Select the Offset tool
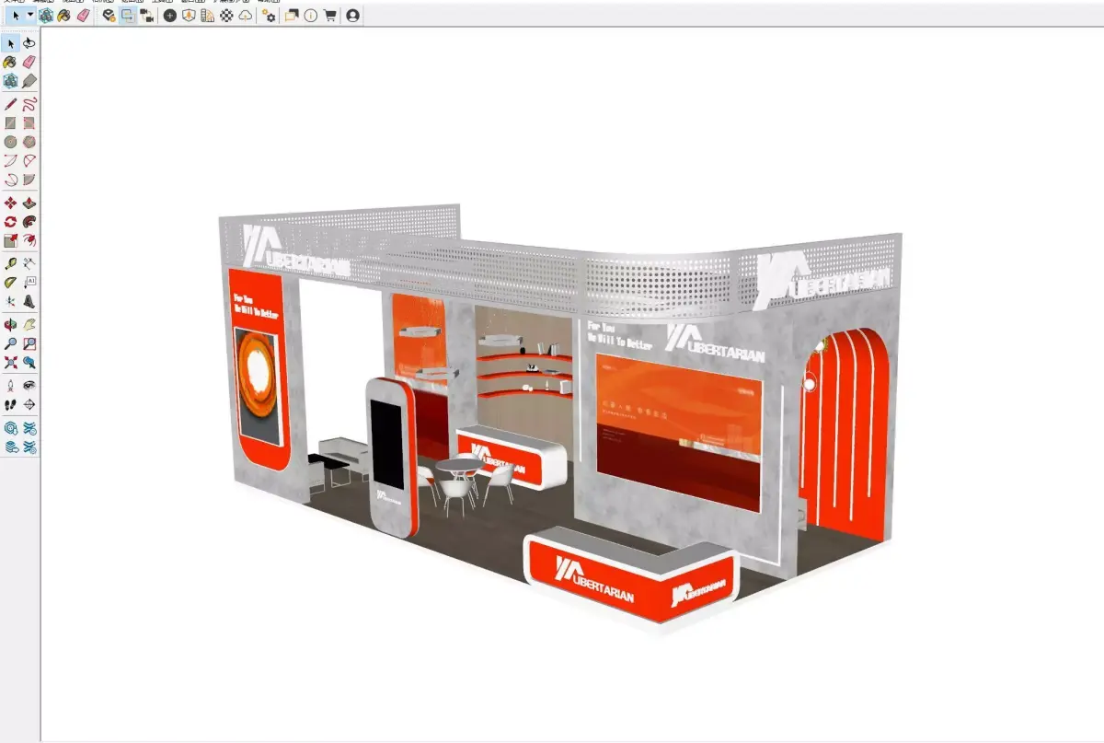The image size is (1104, 743). [x=29, y=241]
